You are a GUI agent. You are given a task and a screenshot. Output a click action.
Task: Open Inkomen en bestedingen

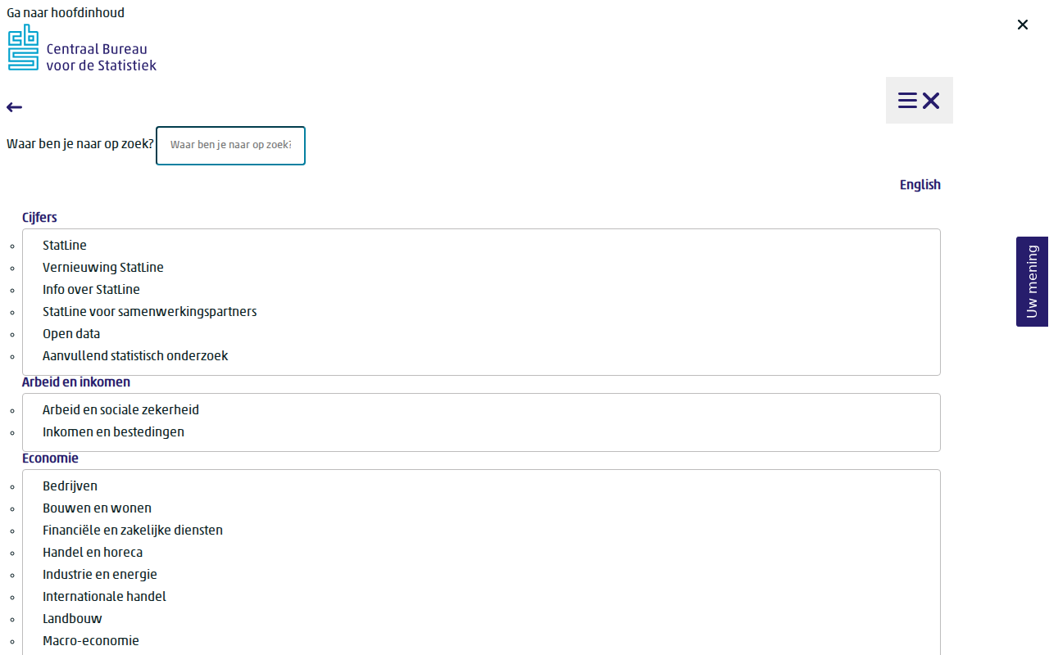pyautogui.click(x=113, y=431)
